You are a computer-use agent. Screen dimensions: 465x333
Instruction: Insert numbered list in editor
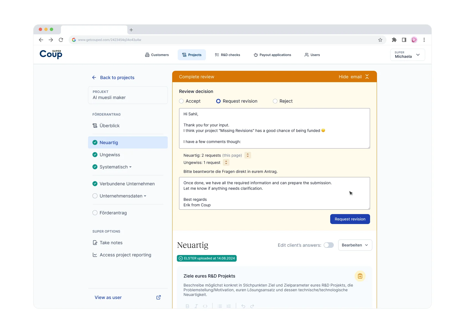pyautogui.click(x=229, y=306)
